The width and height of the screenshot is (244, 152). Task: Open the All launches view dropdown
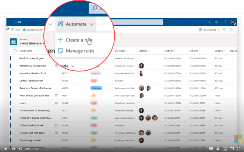click(209, 30)
